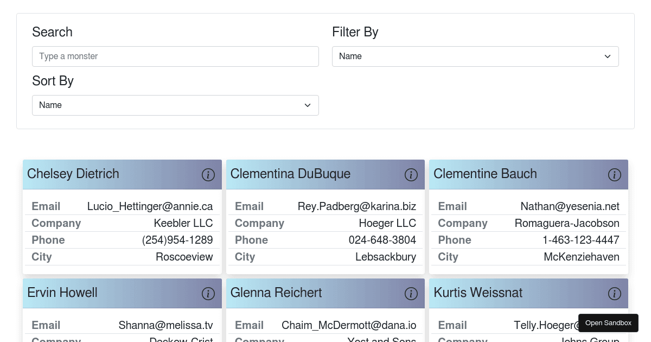Image resolution: width=651 pixels, height=342 pixels.
Task: Open Glenna Reichert info icon
Action: point(411,294)
